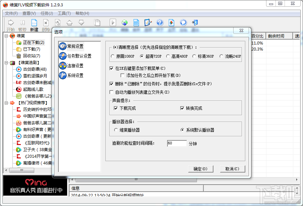The image size is (303, 206).
Task: Select 常规设置 settings category
Action: 71,46
